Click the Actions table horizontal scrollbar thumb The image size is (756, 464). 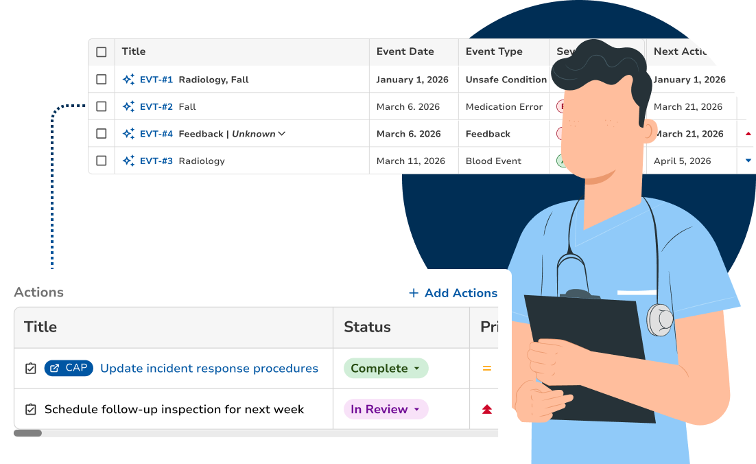[27, 433]
